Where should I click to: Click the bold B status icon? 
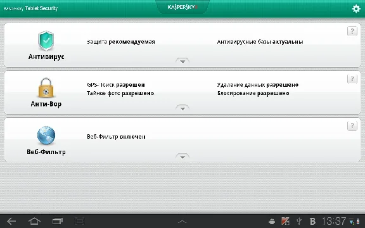click(312, 221)
